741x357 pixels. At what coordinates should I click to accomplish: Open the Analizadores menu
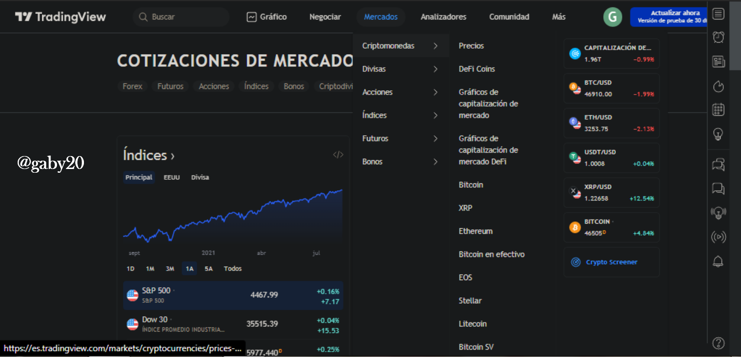tap(443, 17)
